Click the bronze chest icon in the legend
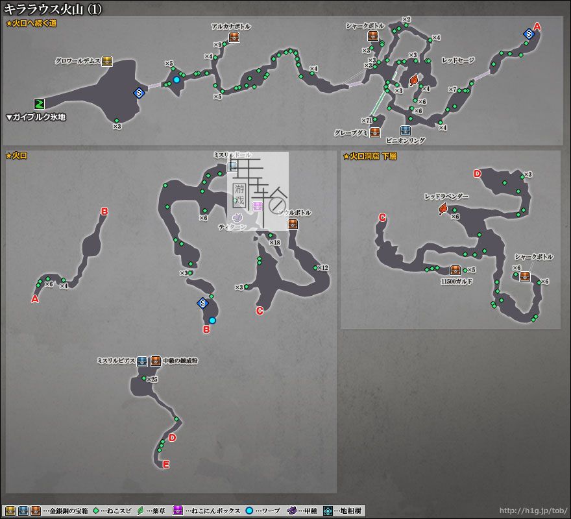The width and height of the screenshot is (571, 519). tap(36, 511)
